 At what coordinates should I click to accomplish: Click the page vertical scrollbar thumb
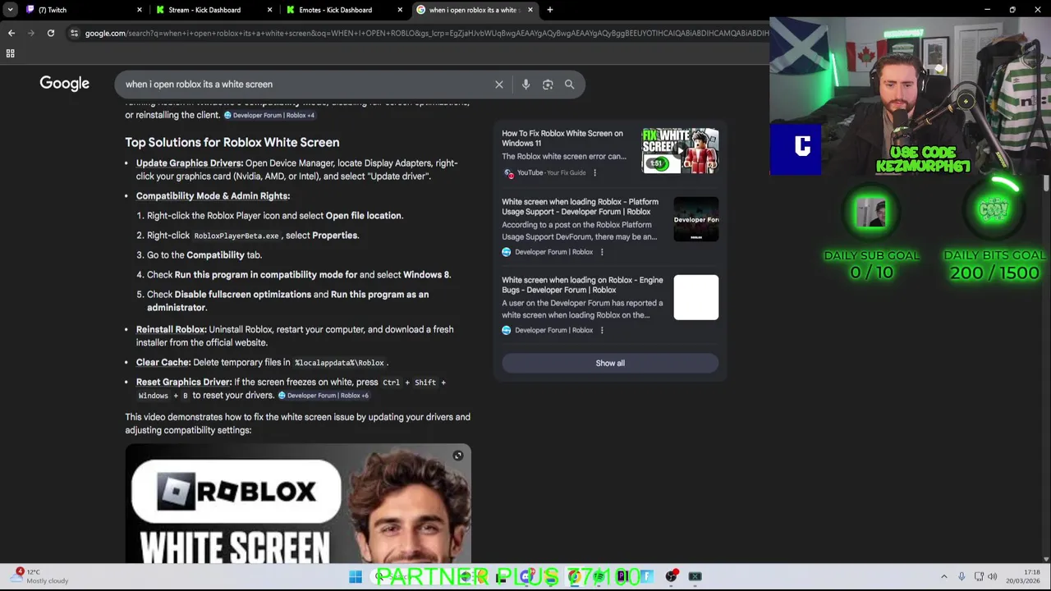click(1046, 183)
